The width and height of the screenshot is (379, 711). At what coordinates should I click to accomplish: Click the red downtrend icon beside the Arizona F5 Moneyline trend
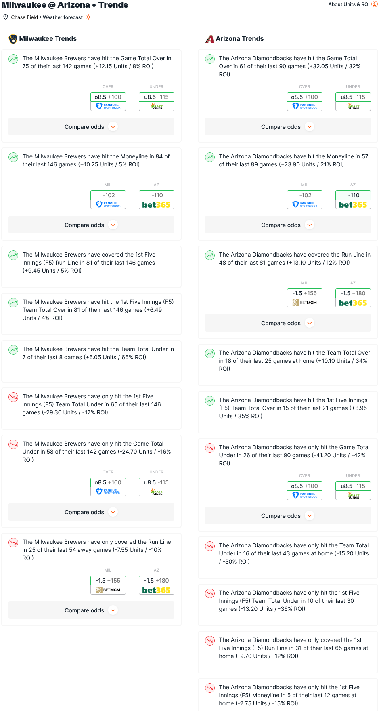[210, 688]
